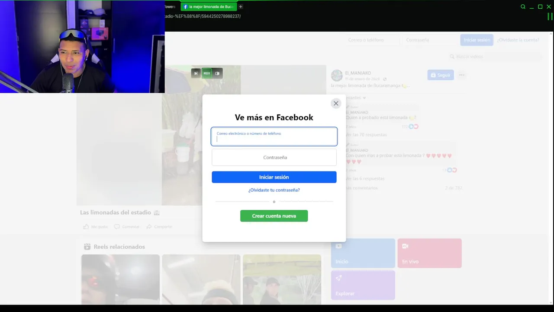Click the browser address bar URL
Viewport: 554px width, 312px height.
[203, 16]
